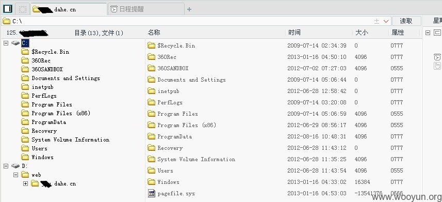Viewport: 442px width, 202px height.
Task: Add a new tab with the plus icon
Action: coord(189,9)
